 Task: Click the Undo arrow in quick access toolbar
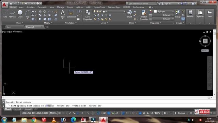tap(26, 3)
